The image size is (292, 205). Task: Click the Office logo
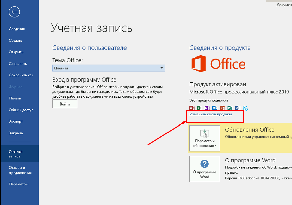coord(218,64)
